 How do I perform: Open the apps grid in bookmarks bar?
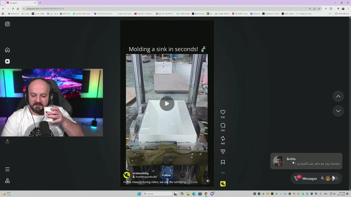click(3, 14)
